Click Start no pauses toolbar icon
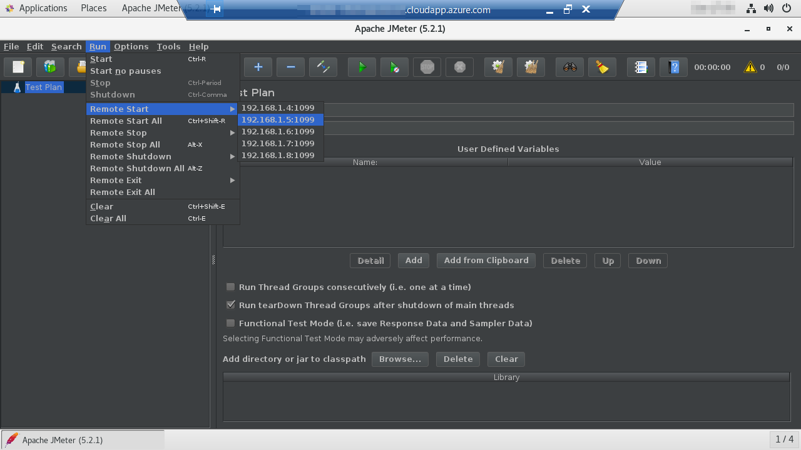This screenshot has width=801, height=450. pyautogui.click(x=394, y=67)
